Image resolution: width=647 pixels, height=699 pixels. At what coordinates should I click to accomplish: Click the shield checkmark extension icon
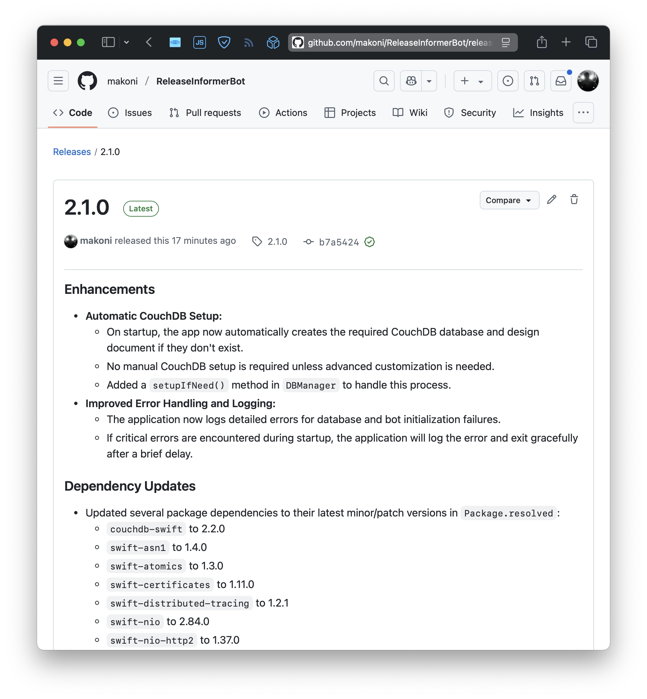click(224, 42)
